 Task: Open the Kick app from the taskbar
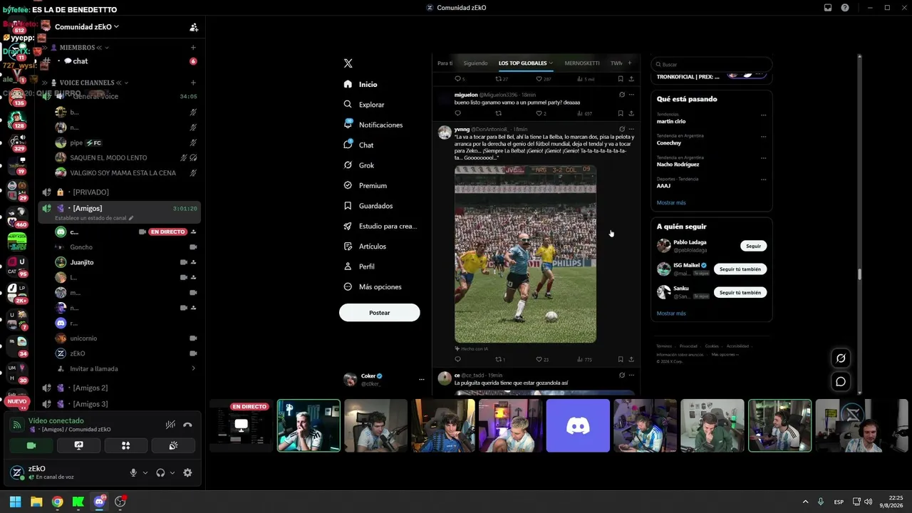pyautogui.click(x=78, y=502)
